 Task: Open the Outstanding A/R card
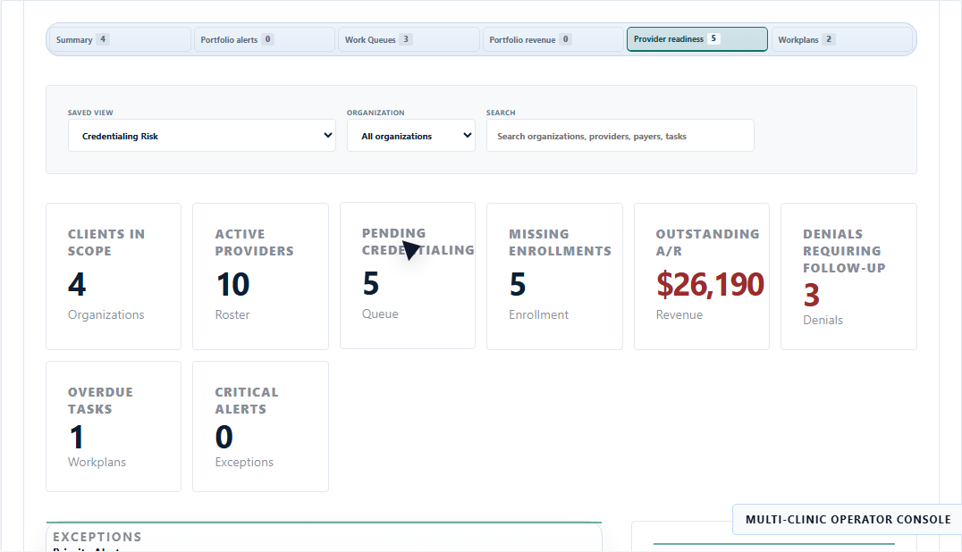(702, 276)
